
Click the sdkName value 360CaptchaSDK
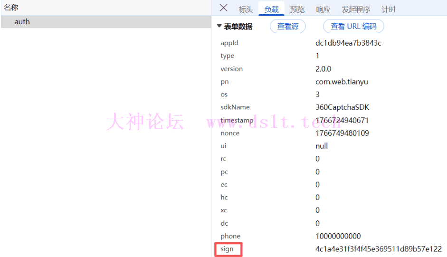(x=342, y=107)
